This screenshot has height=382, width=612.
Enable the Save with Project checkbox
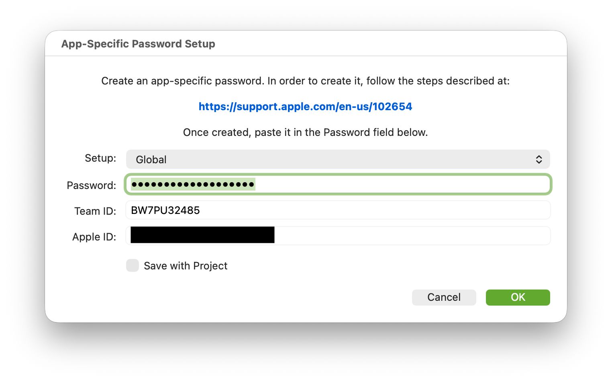tap(133, 265)
